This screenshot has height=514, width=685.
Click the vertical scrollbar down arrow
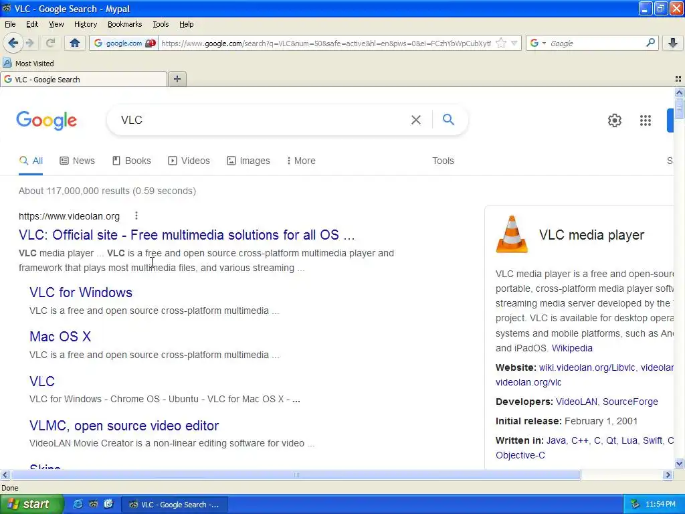pos(679,463)
